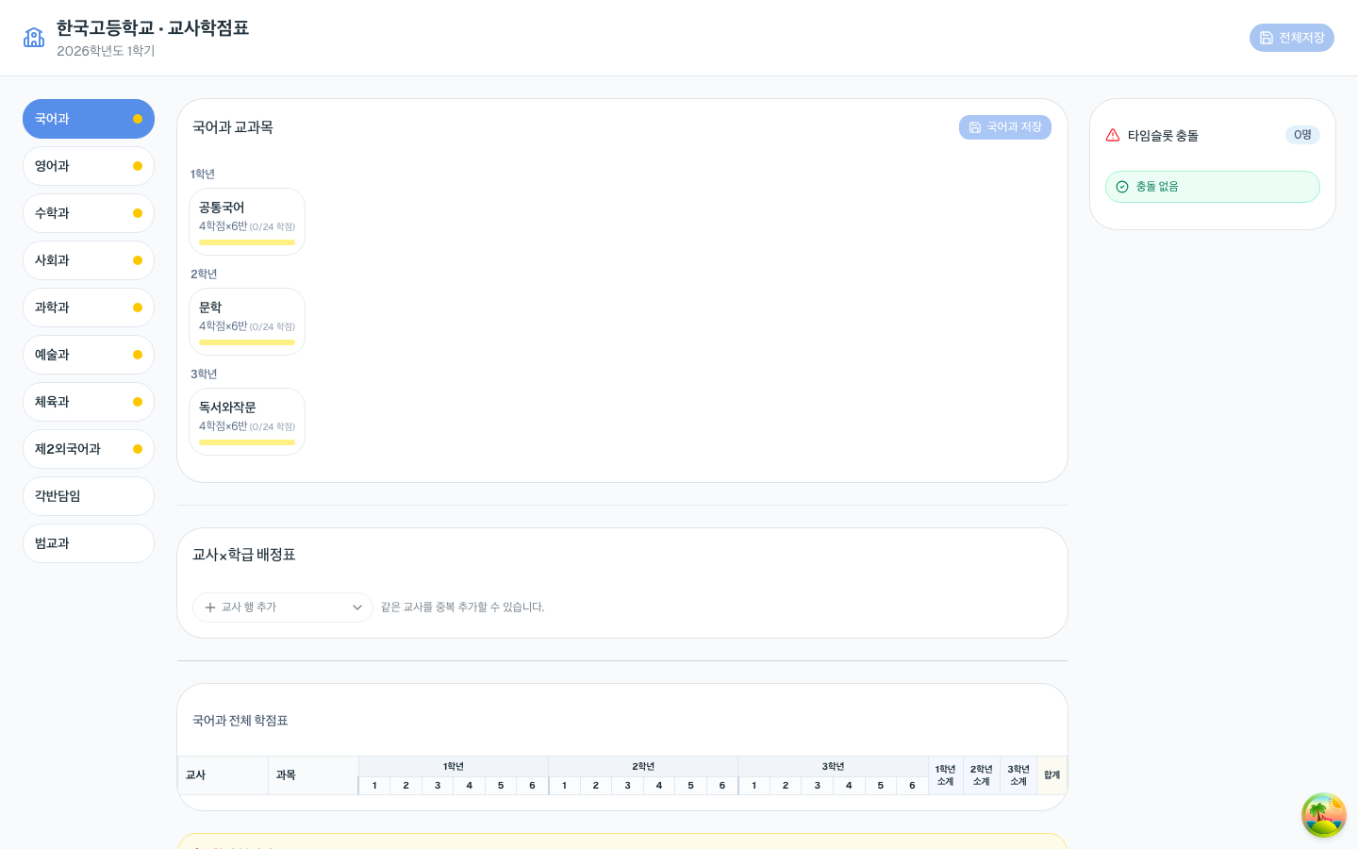Open the 각반담임 sidebar item
The image size is (1358, 849).
pos(89,496)
